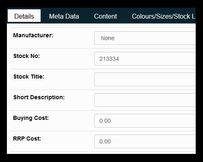Viewport: 203px width, 162px height.
Task: Click the RRP Cost label
Action: coord(27,139)
